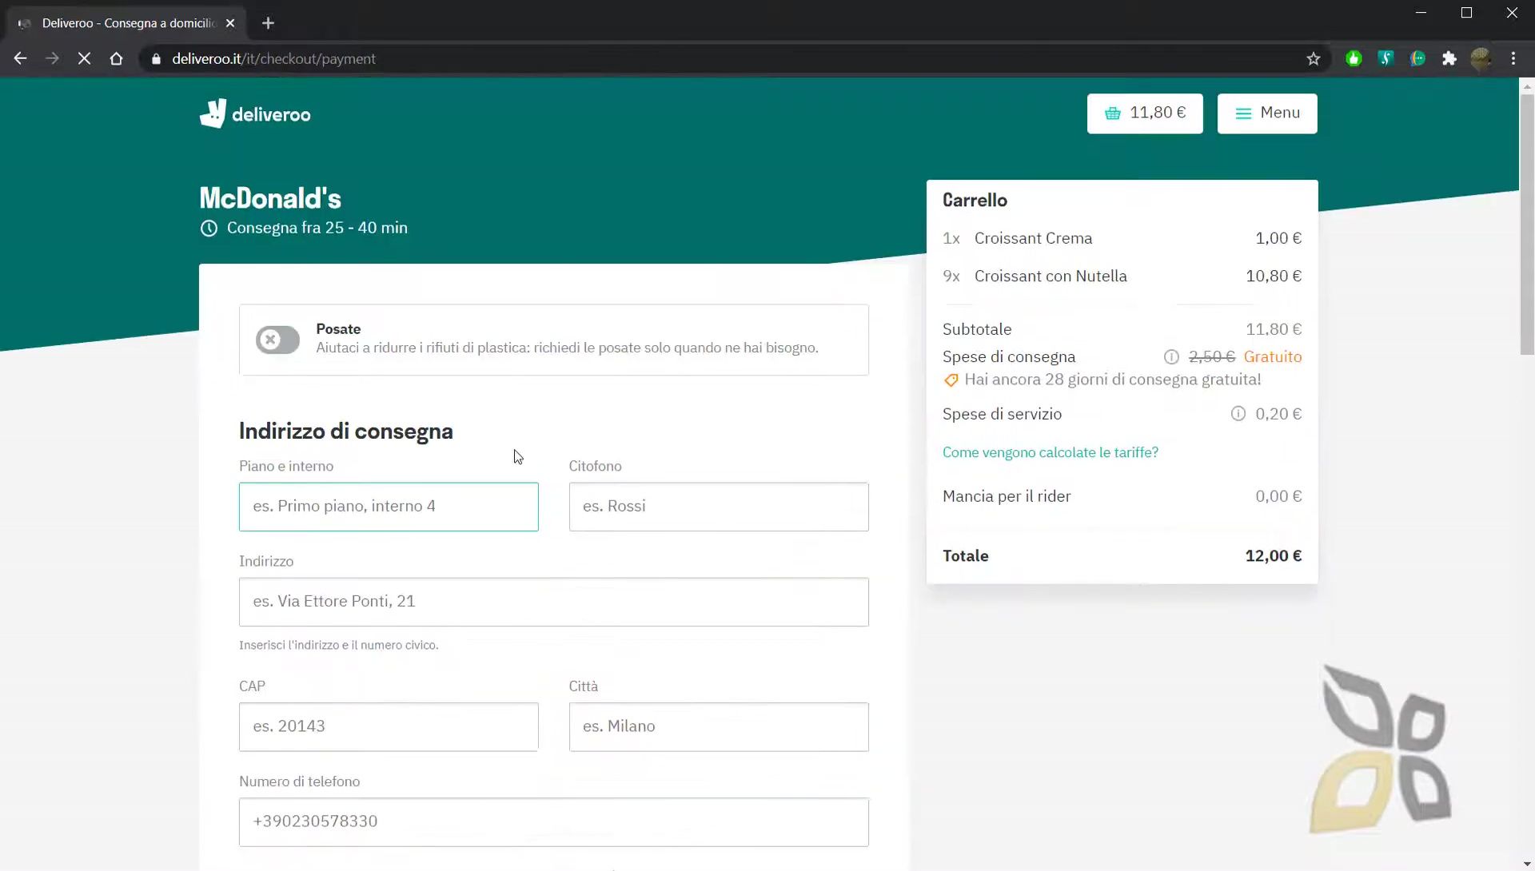
Task: Bookmark this page with star icon
Action: click(1313, 58)
